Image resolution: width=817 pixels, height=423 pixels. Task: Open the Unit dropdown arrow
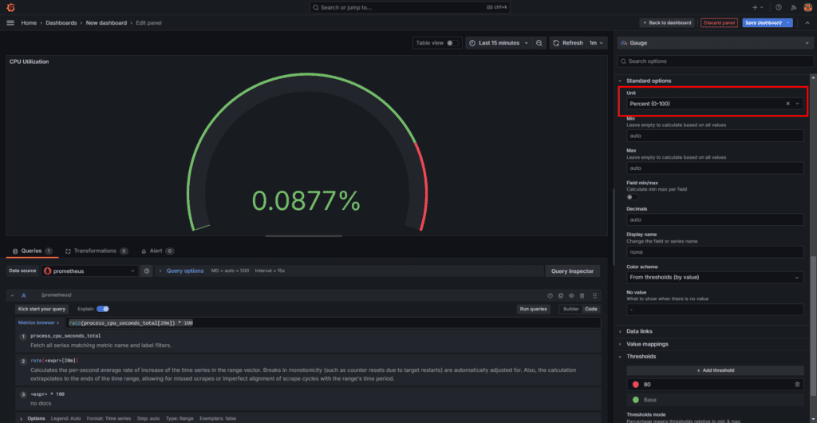tap(797, 104)
